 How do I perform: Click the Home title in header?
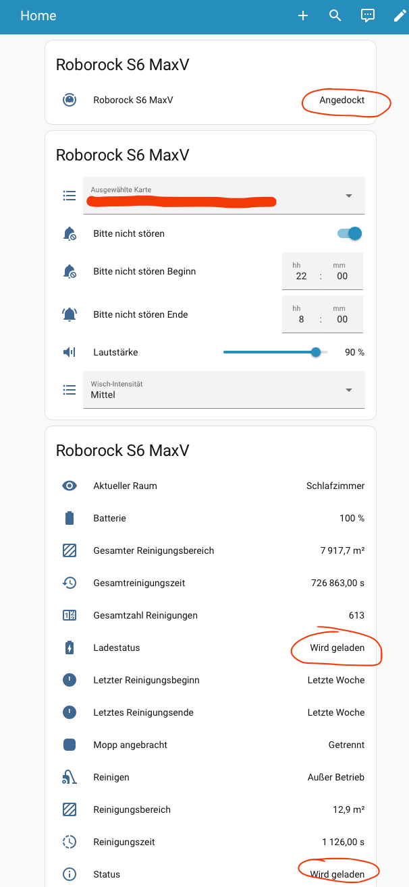coord(38,16)
